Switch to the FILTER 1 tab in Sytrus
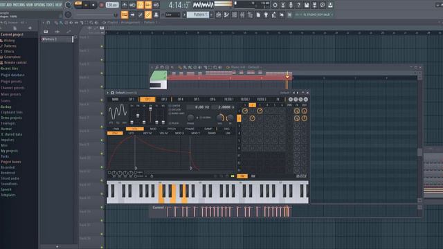Viewport: 443px width, 249px height. 229,100
